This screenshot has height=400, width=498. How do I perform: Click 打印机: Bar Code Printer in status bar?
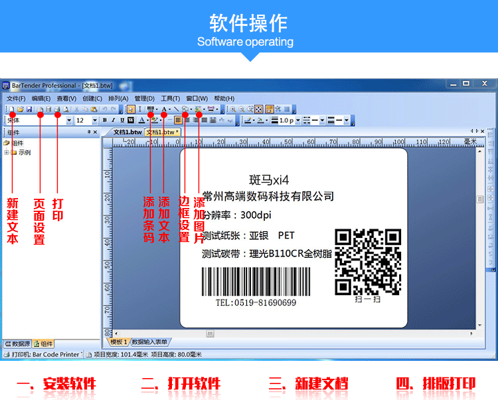(42, 354)
